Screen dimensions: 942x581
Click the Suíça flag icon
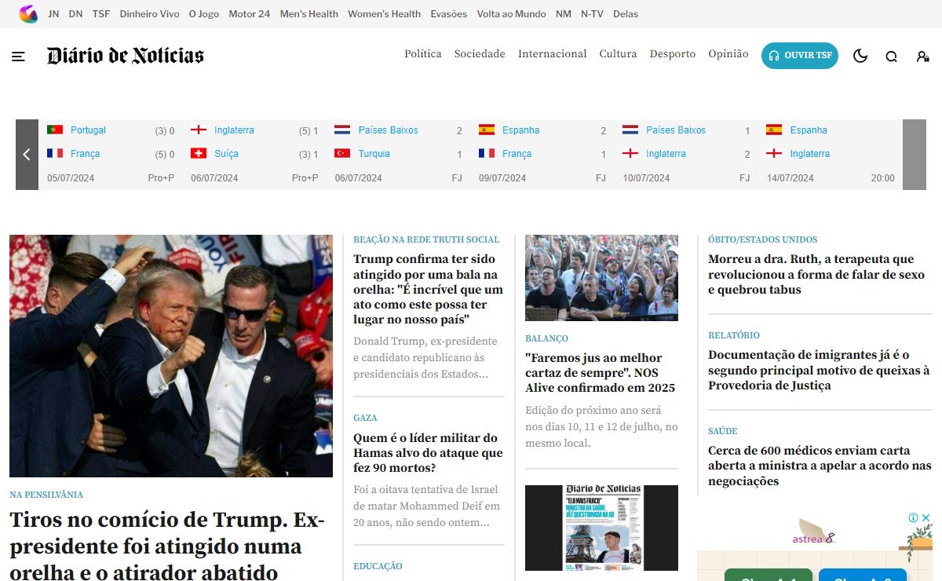[199, 153]
